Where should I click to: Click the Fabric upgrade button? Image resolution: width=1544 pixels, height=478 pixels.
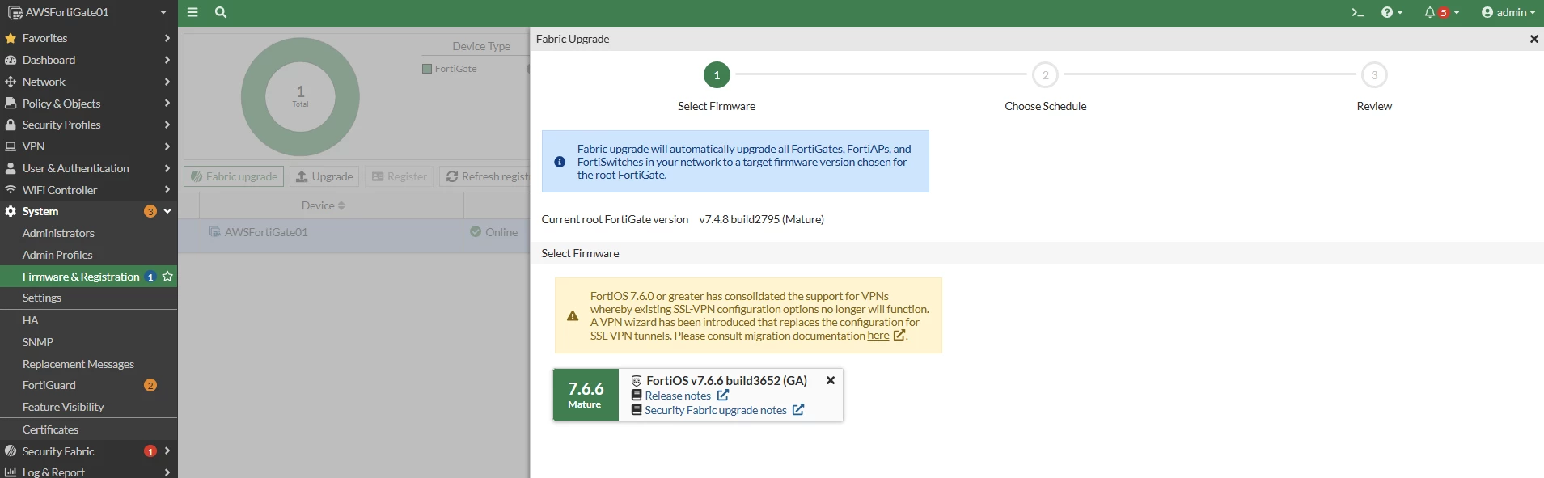pos(234,176)
